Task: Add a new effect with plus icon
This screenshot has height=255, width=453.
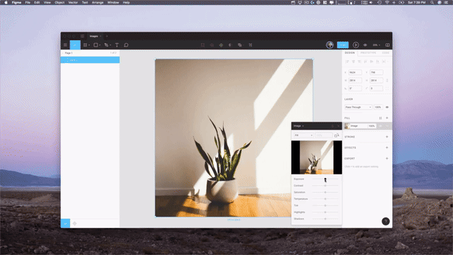Action: pos(387,148)
